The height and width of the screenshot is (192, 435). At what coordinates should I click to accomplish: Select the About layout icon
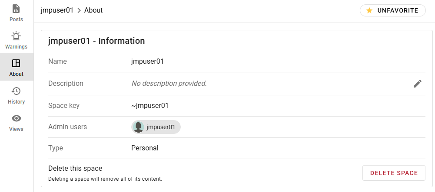click(16, 64)
